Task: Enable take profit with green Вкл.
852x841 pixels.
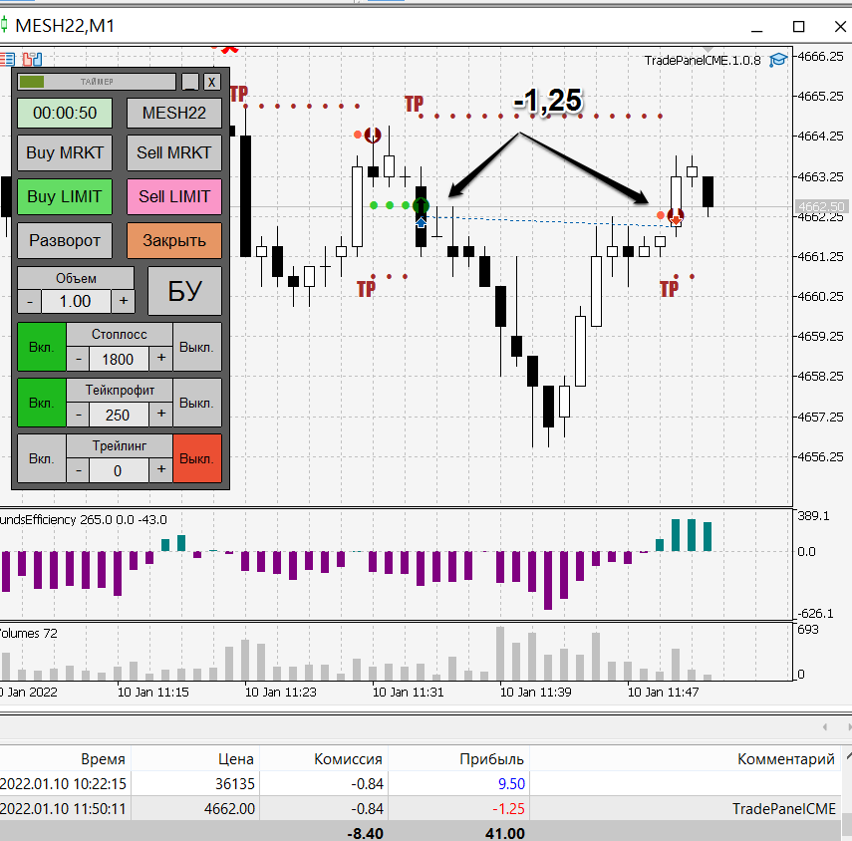Action: click(41, 404)
